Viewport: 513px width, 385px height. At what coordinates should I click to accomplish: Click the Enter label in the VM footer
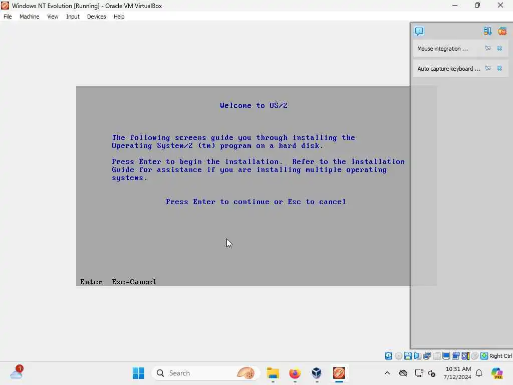91,282
